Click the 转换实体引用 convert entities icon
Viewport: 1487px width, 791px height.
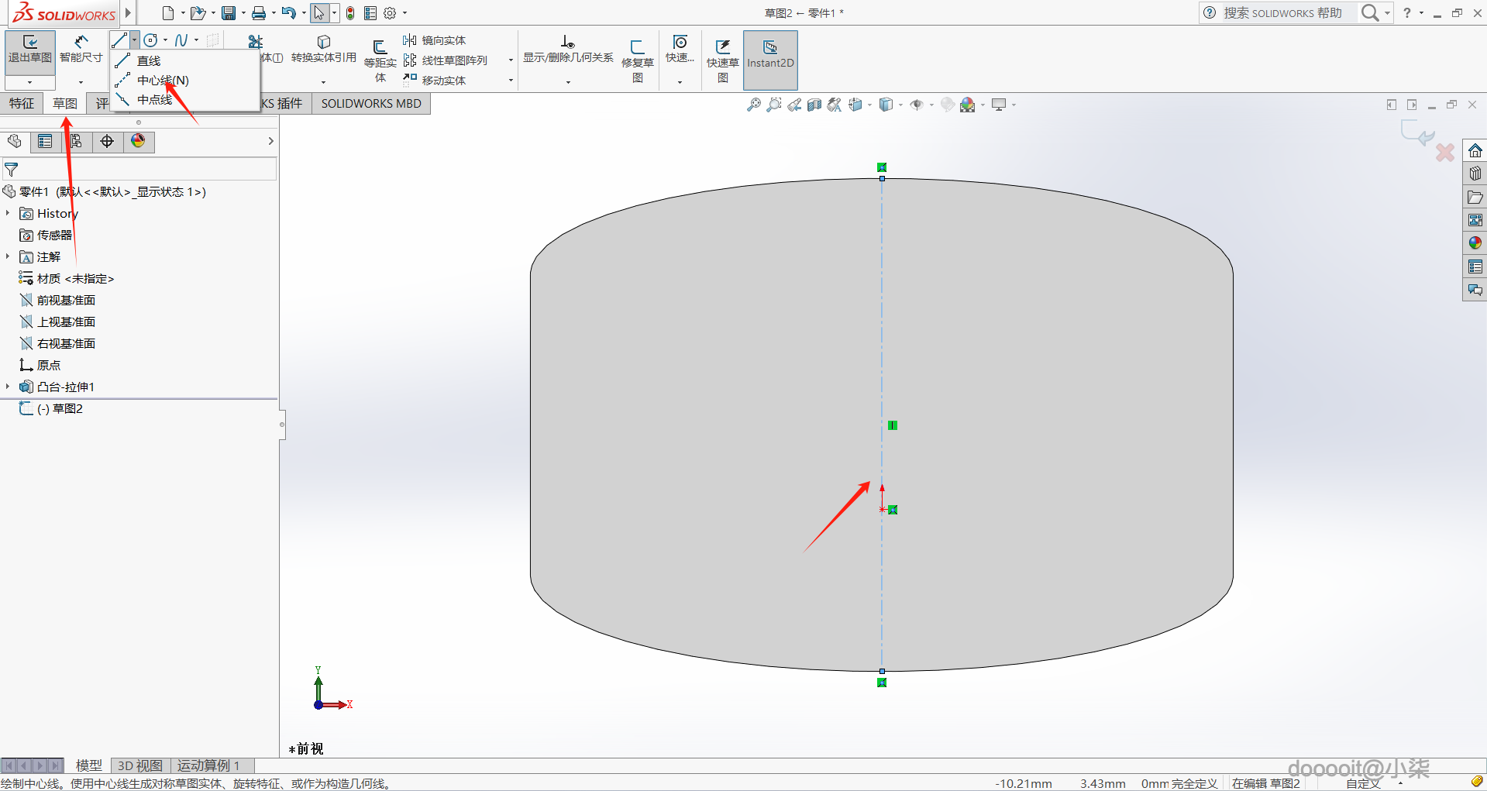(x=323, y=43)
